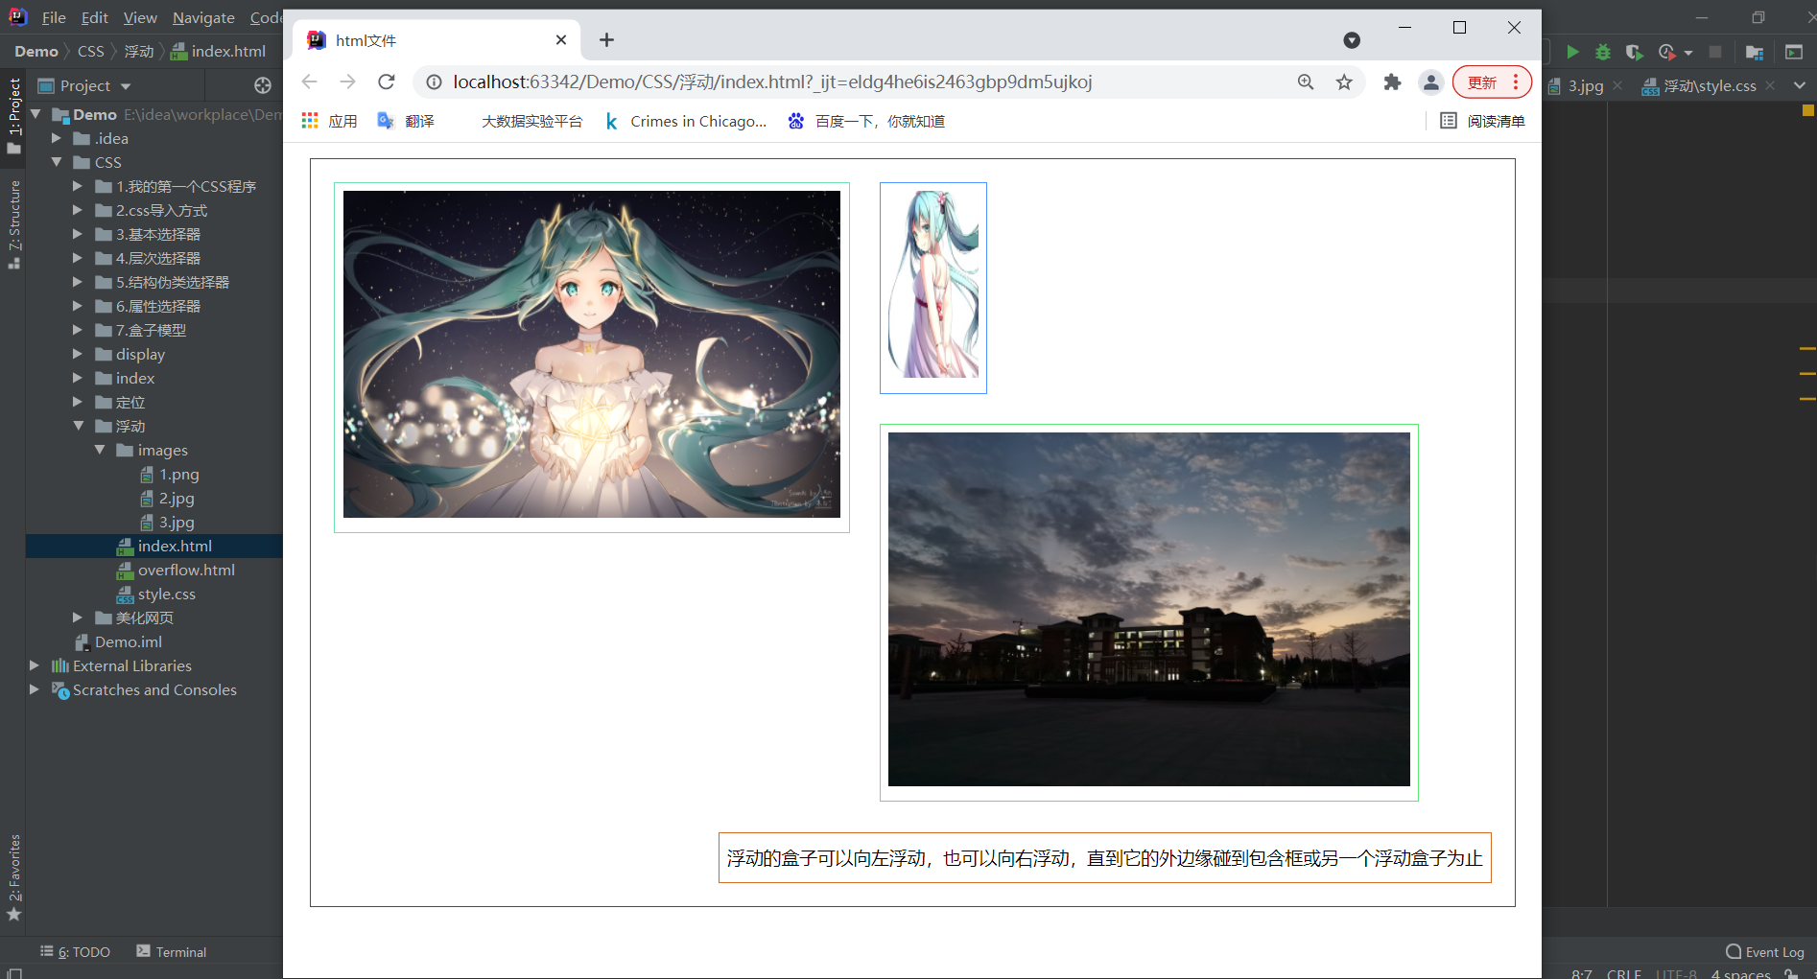Image resolution: width=1817 pixels, height=979 pixels.
Task: Open the run configuration arrow dropdown
Action: point(1688,53)
